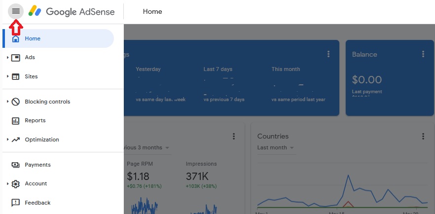Screen dimensions: 435x214
Task: Click the Account gear icon
Action: [x=16, y=184]
